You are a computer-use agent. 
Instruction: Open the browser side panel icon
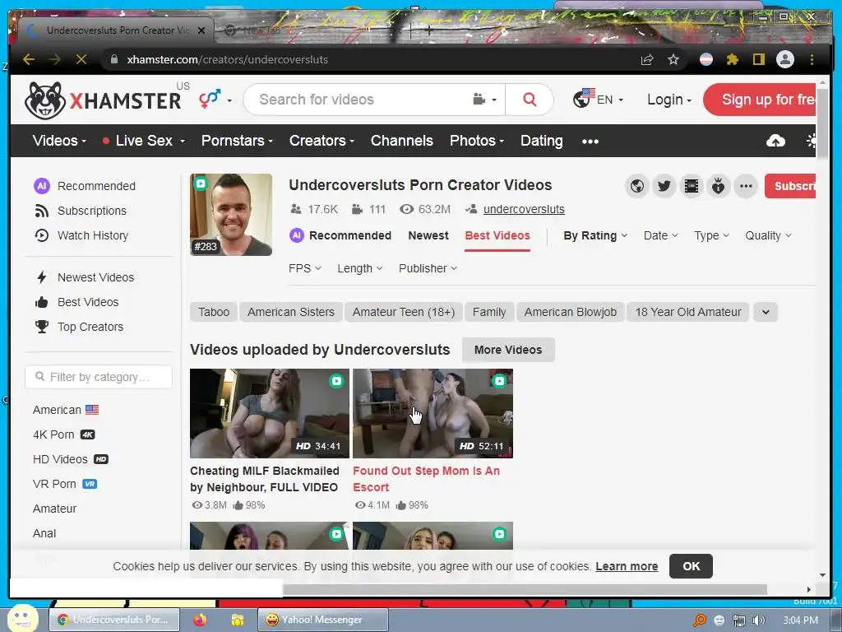(x=758, y=59)
